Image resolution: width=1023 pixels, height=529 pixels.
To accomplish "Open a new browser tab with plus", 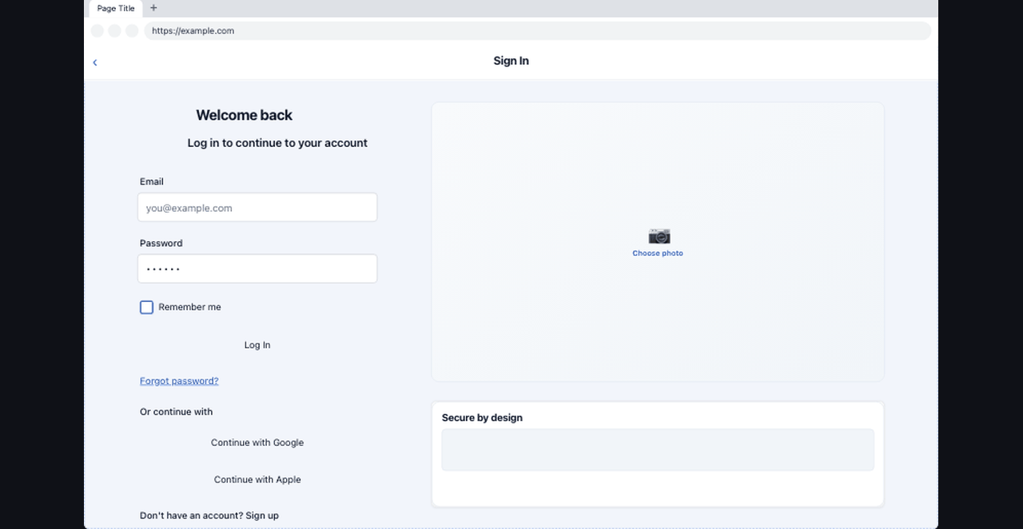I will [153, 8].
